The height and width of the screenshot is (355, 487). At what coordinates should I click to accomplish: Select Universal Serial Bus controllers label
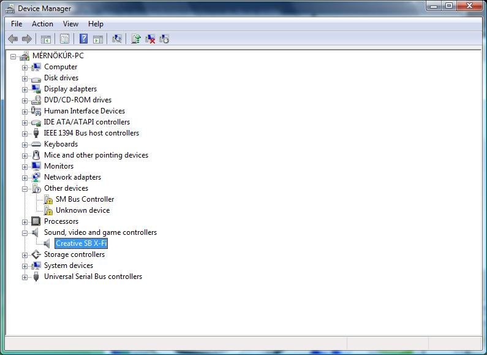(x=93, y=277)
